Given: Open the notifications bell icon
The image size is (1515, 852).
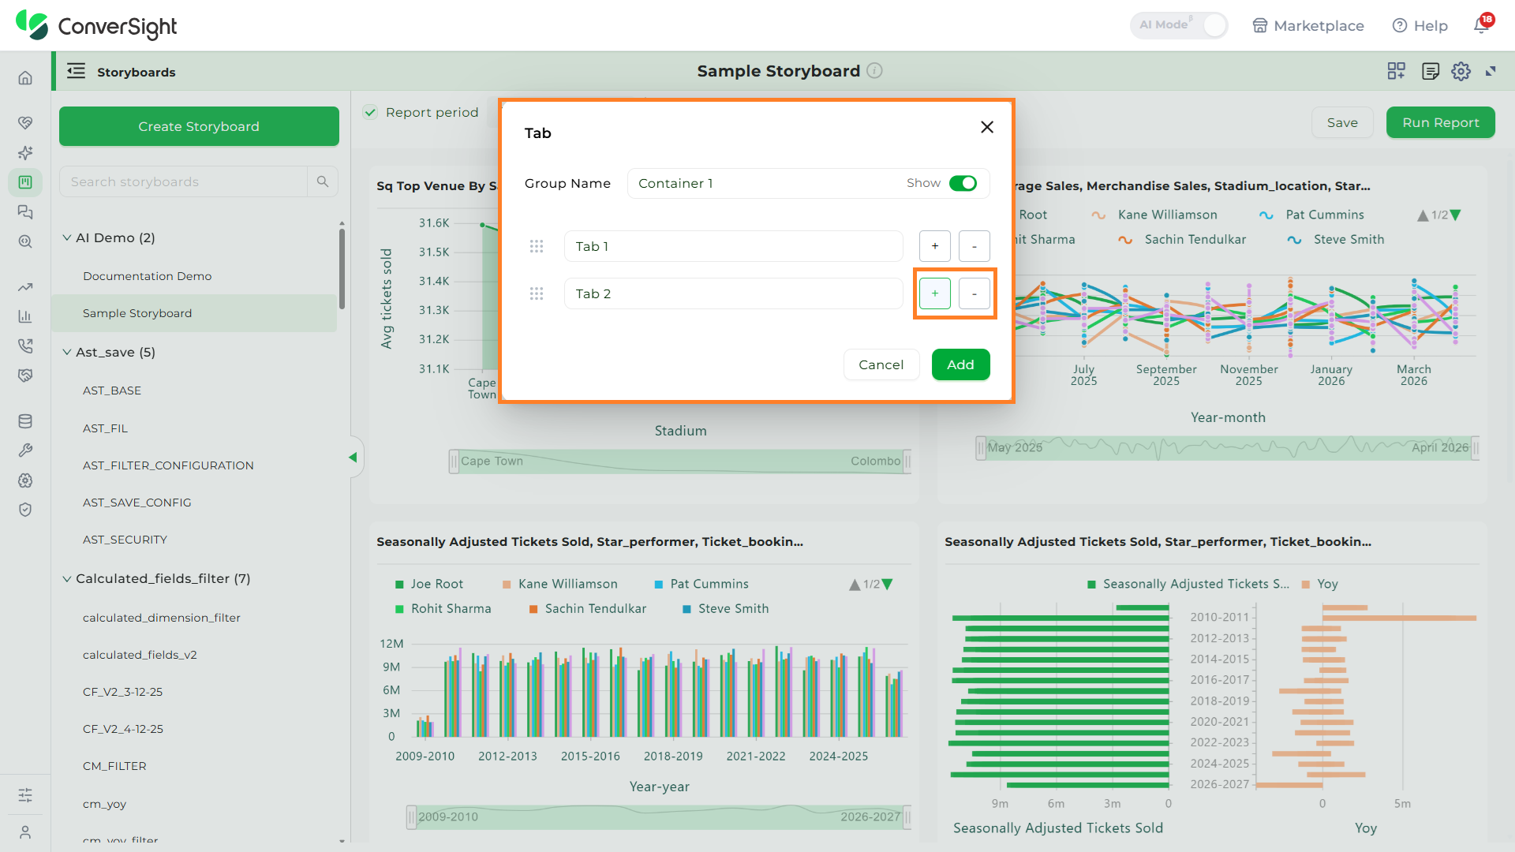Looking at the screenshot, I should [x=1481, y=25].
